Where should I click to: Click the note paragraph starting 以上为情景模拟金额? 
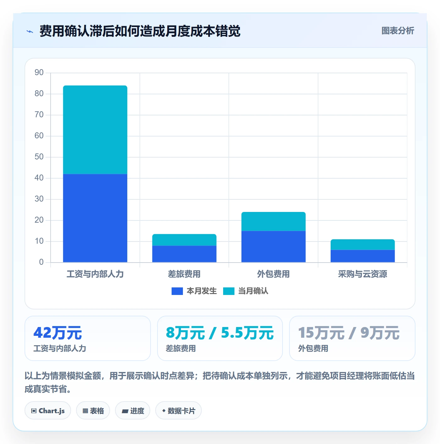pos(220,382)
